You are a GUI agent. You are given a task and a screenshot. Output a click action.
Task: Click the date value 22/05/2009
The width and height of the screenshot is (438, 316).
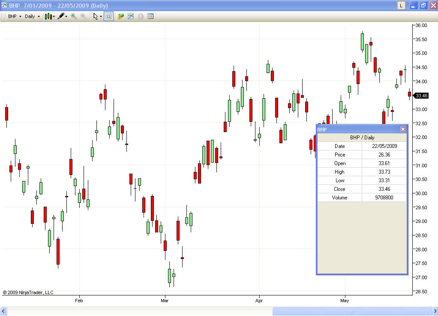384,146
